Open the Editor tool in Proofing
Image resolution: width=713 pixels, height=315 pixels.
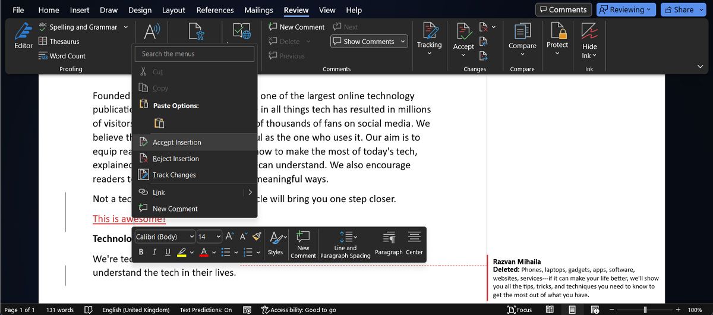click(23, 36)
